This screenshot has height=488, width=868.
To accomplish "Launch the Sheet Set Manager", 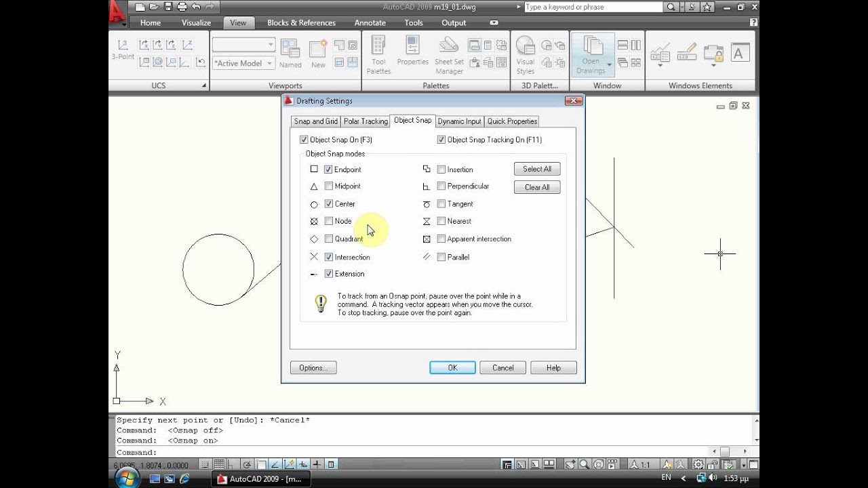I will click(x=449, y=55).
